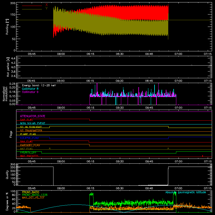Click the 150 tick on the Pointing axis

tap(13, 15)
